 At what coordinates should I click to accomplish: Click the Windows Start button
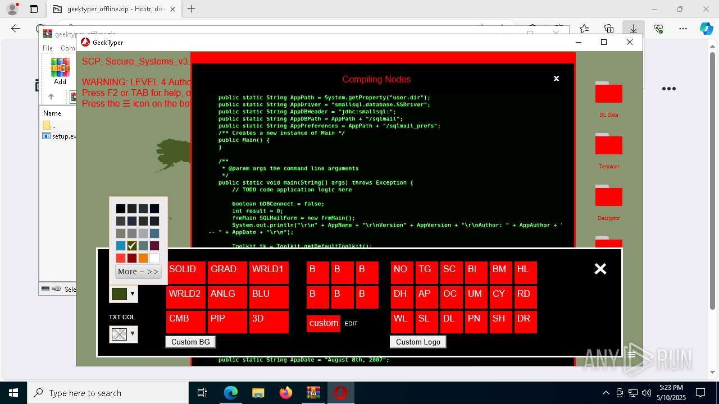coord(13,393)
